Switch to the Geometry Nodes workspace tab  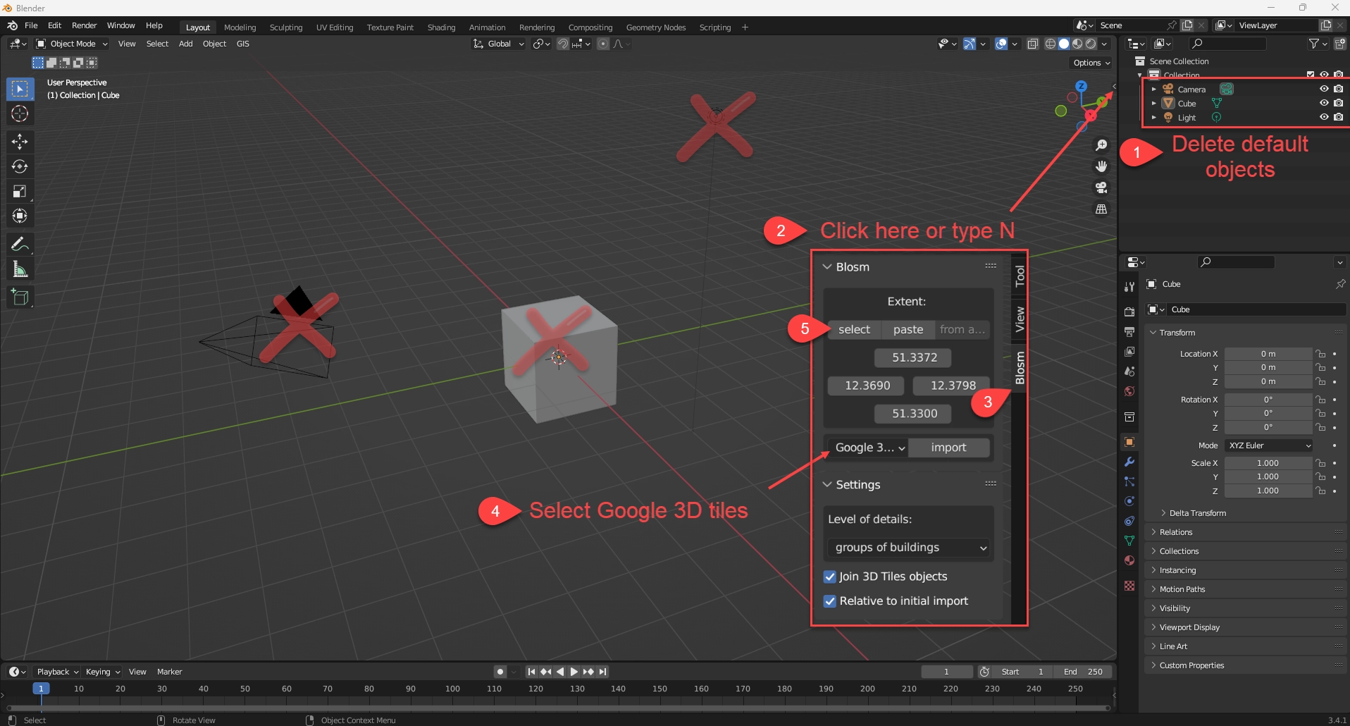point(656,27)
